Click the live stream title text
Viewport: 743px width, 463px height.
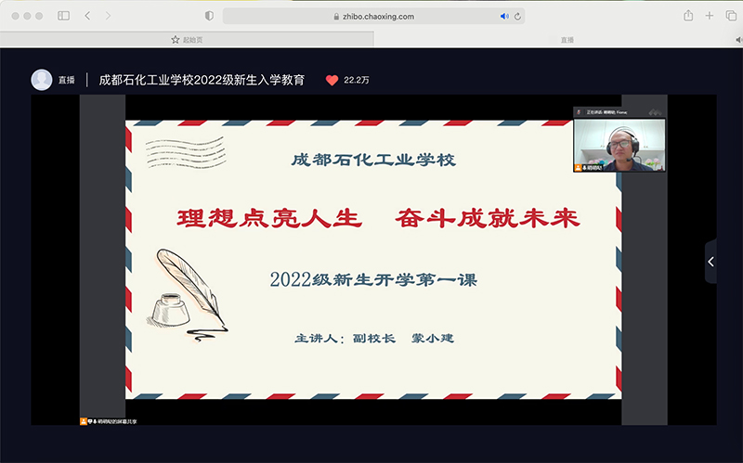[202, 80]
